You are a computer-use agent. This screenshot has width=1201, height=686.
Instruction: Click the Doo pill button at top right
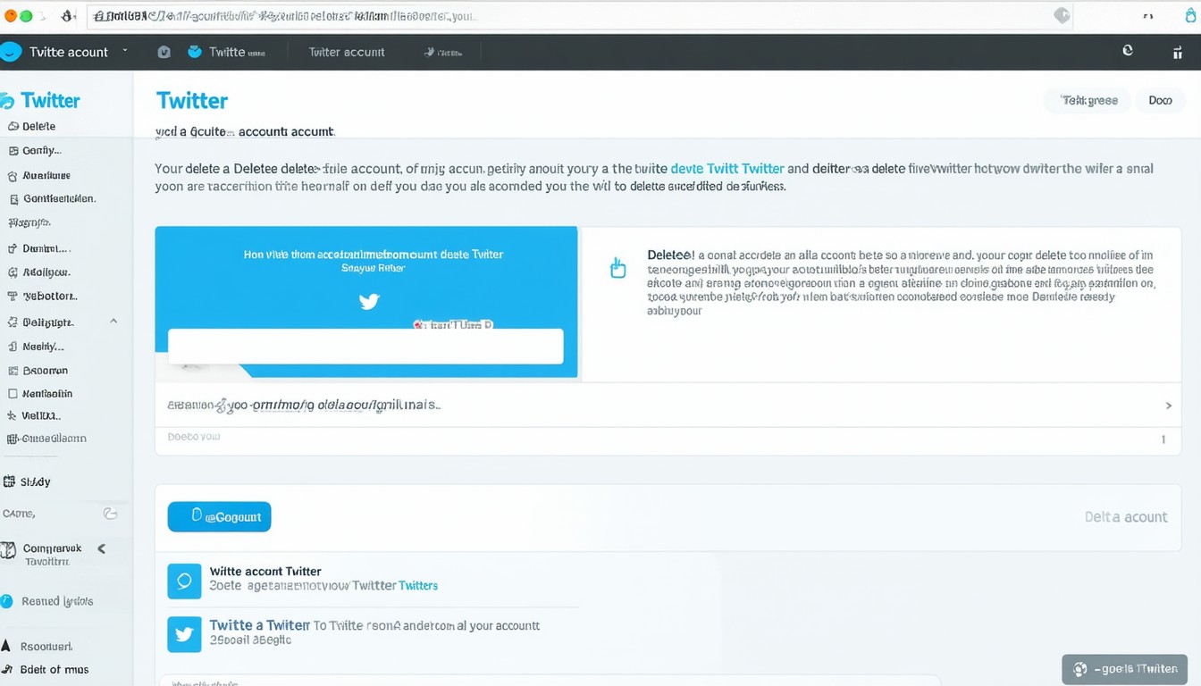tap(1160, 100)
